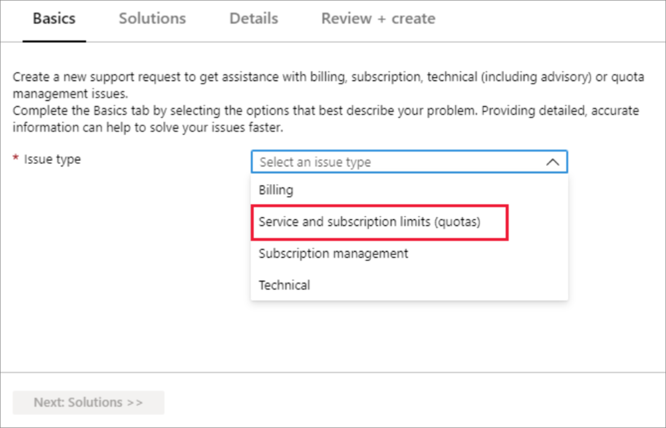Screen dimensions: 666x428
Task: Open the Details tab
Action: (x=253, y=18)
